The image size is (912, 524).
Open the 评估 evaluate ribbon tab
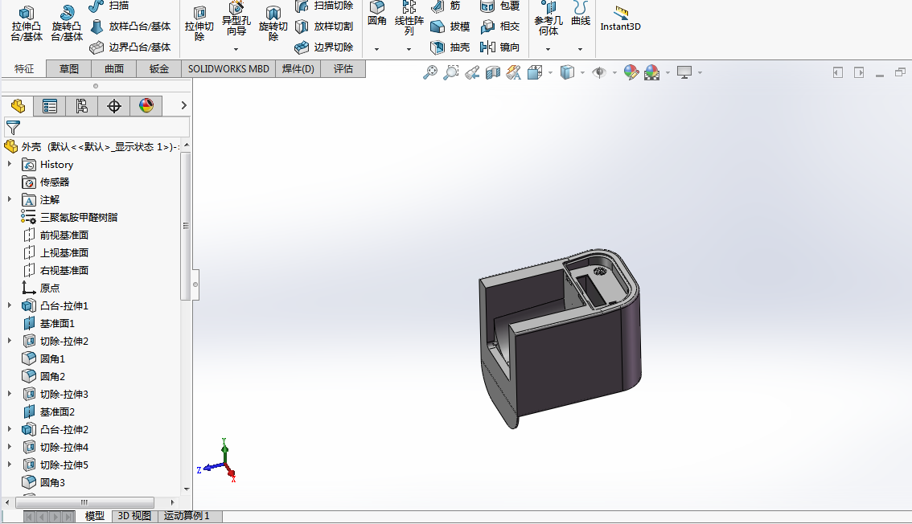coord(343,68)
